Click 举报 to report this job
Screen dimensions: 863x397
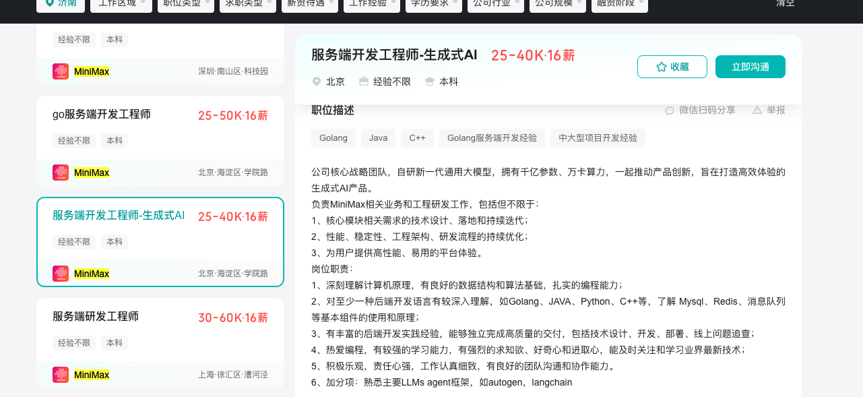pyautogui.click(x=776, y=110)
